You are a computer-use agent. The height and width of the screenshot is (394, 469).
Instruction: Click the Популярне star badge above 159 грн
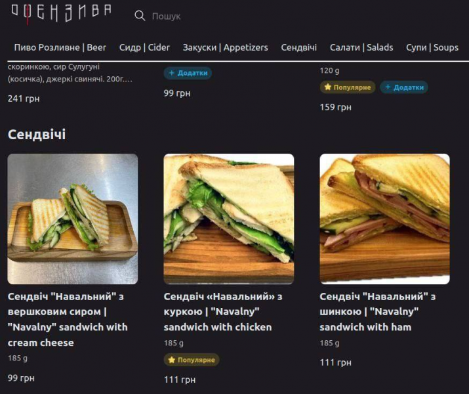(x=348, y=87)
